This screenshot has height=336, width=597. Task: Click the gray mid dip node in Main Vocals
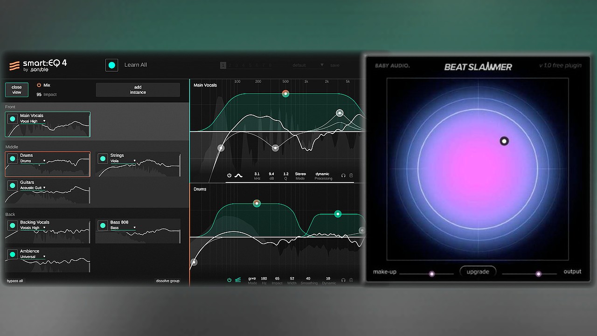(x=275, y=148)
